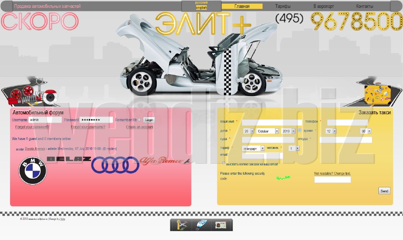Click the Login button
The height and width of the screenshot is (240, 403).
pos(149,120)
